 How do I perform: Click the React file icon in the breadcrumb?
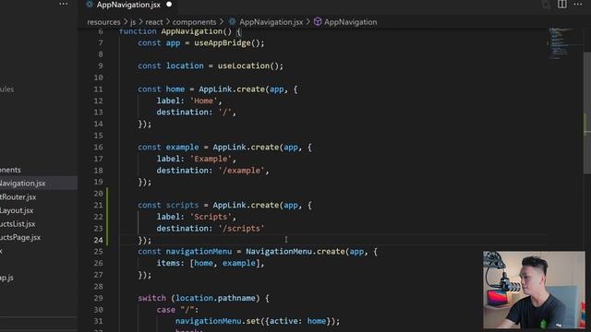(233, 22)
